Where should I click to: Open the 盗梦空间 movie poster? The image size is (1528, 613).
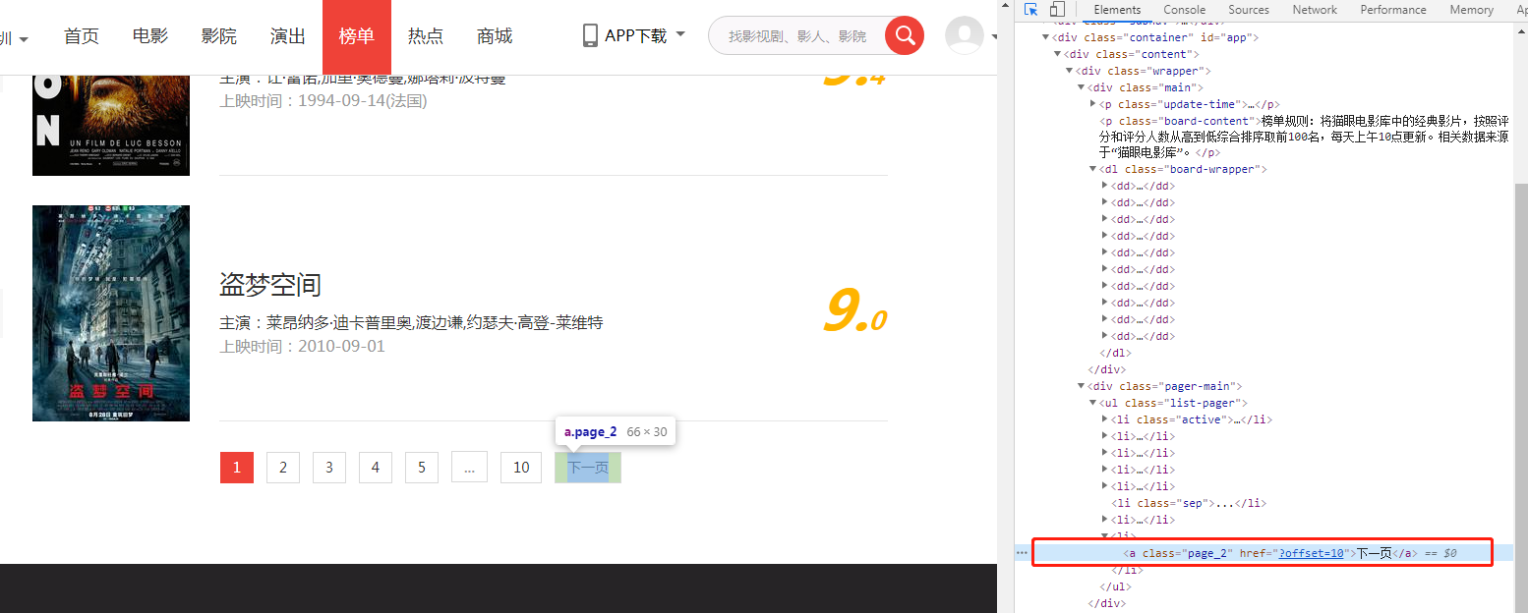(110, 313)
